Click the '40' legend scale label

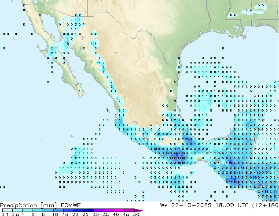116,214
